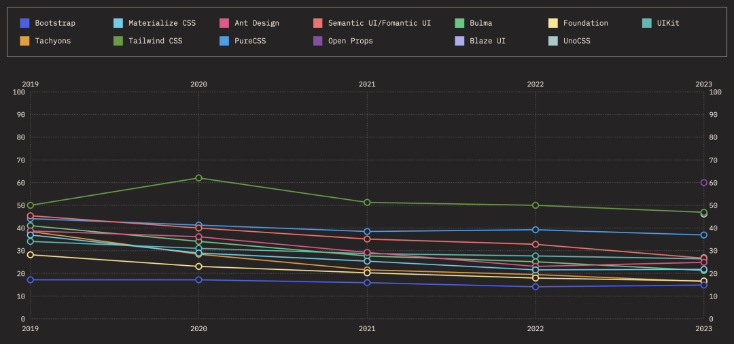
Task: Select the Semantic UI 2019 data point
Action: 31,216
